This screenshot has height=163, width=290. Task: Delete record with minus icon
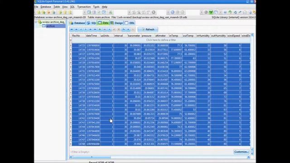click(105, 29)
